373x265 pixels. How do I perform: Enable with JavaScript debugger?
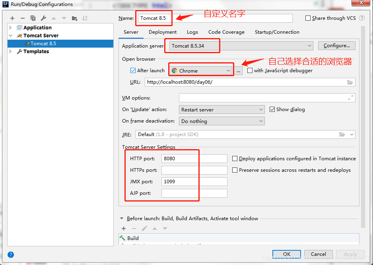pos(250,71)
